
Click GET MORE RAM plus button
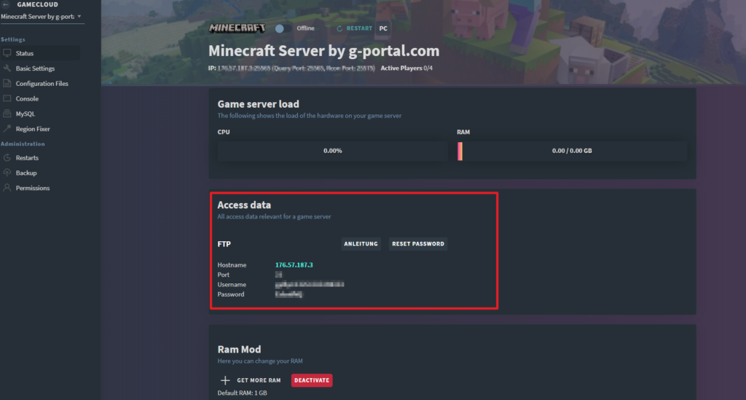(x=224, y=380)
